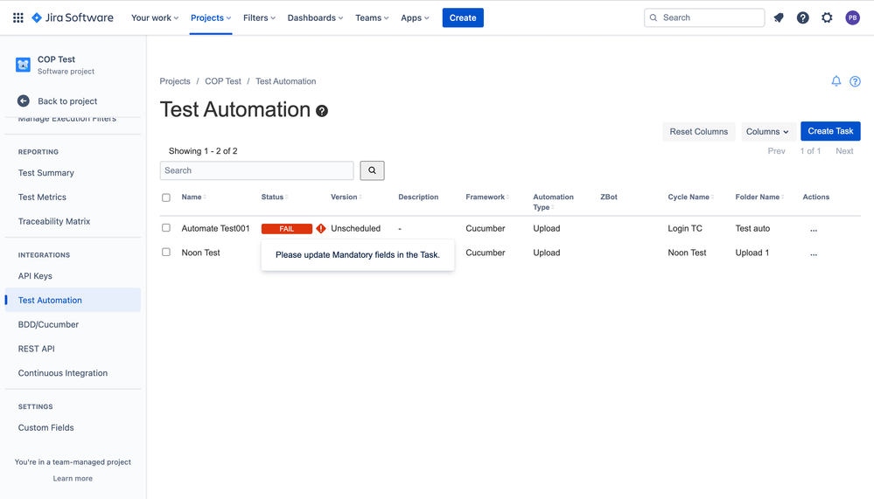Expand the Columns dropdown
874x499 pixels.
767,131
